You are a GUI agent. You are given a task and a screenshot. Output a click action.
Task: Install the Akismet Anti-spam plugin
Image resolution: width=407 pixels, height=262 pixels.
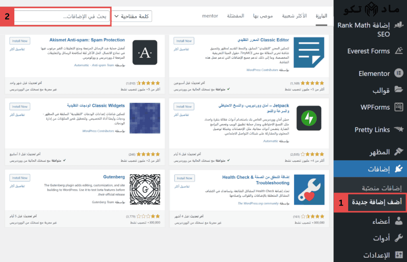pyautogui.click(x=20, y=40)
